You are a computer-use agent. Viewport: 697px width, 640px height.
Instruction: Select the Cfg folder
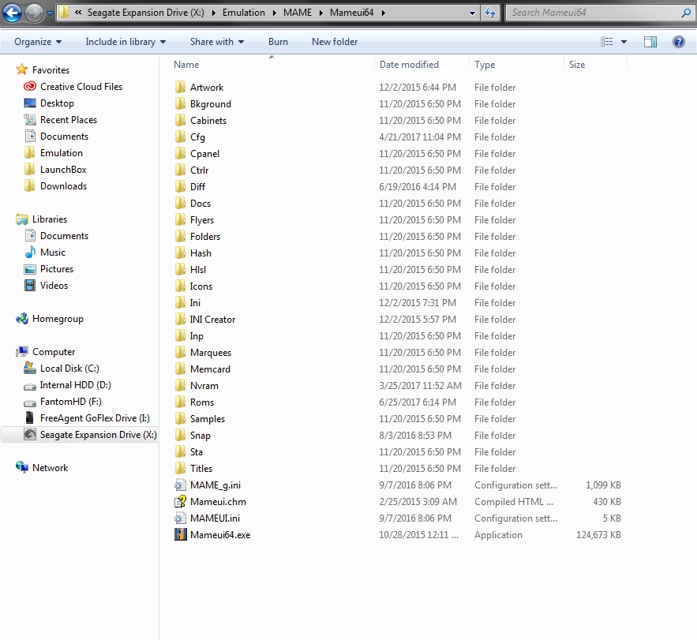pyautogui.click(x=197, y=137)
